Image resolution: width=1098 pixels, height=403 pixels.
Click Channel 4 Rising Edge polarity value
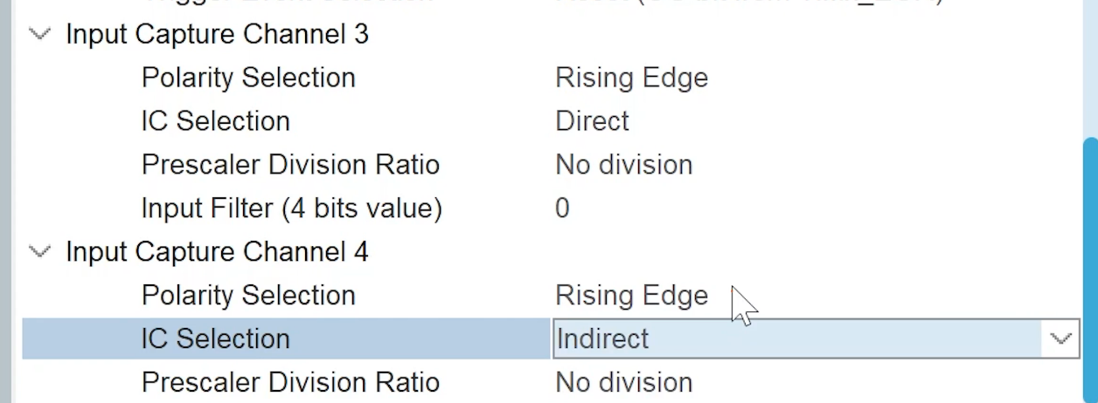631,296
